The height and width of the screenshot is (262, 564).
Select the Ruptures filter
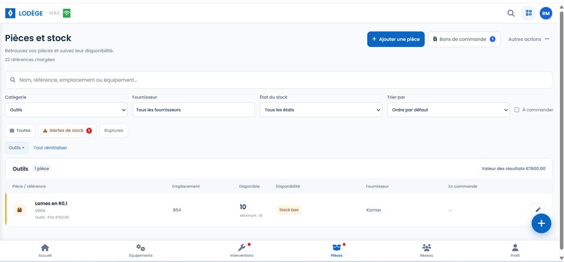point(113,131)
